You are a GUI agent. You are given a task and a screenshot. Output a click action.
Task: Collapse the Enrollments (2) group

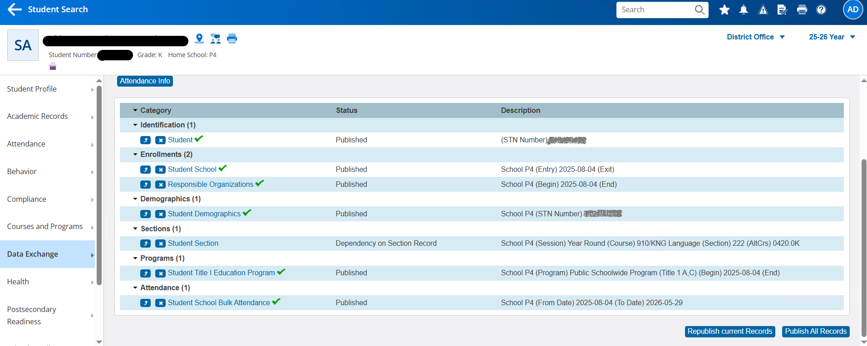point(135,155)
